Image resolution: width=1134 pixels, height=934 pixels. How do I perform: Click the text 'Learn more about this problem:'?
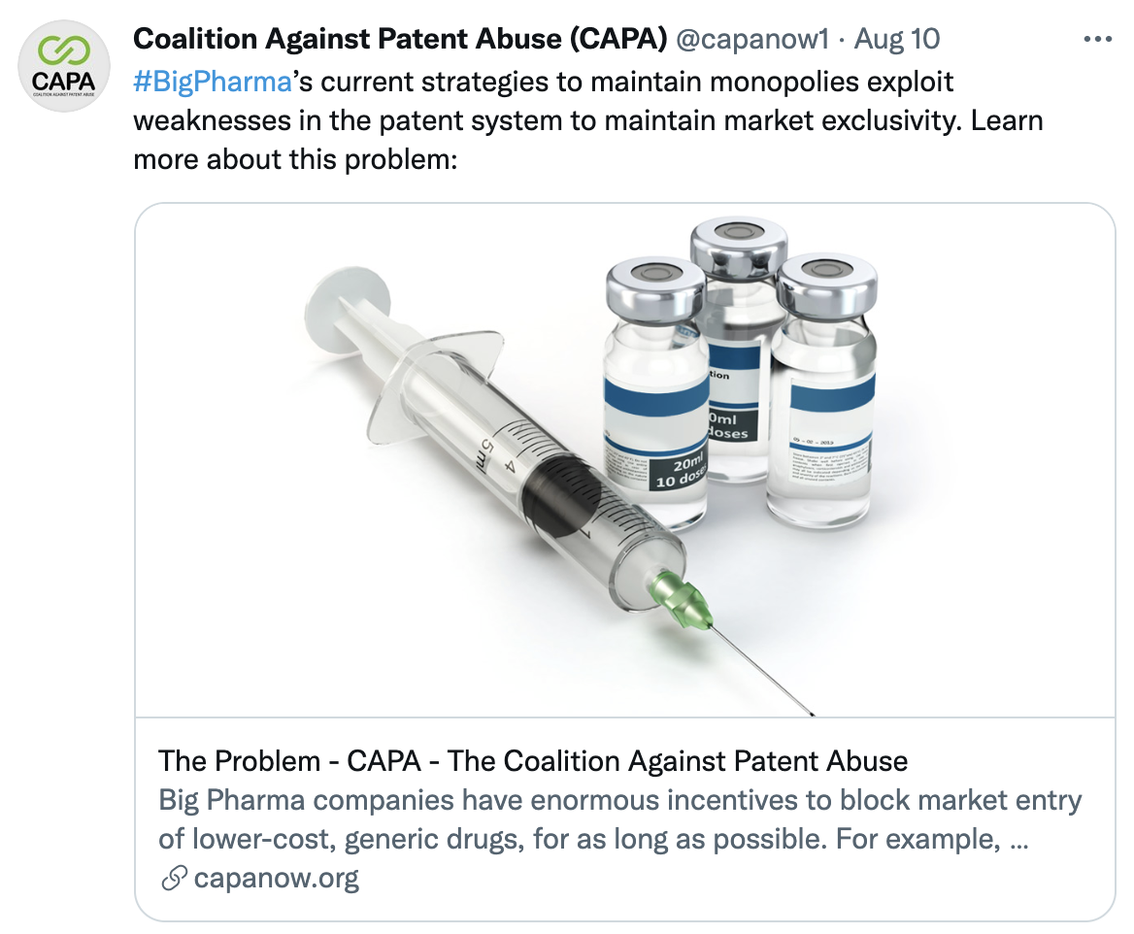(588, 140)
